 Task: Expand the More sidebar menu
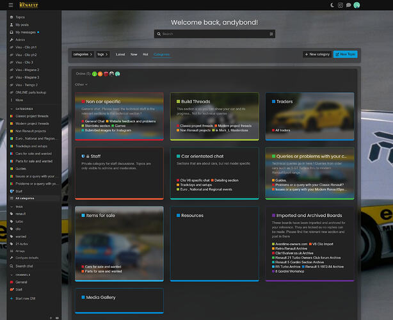tap(19, 100)
